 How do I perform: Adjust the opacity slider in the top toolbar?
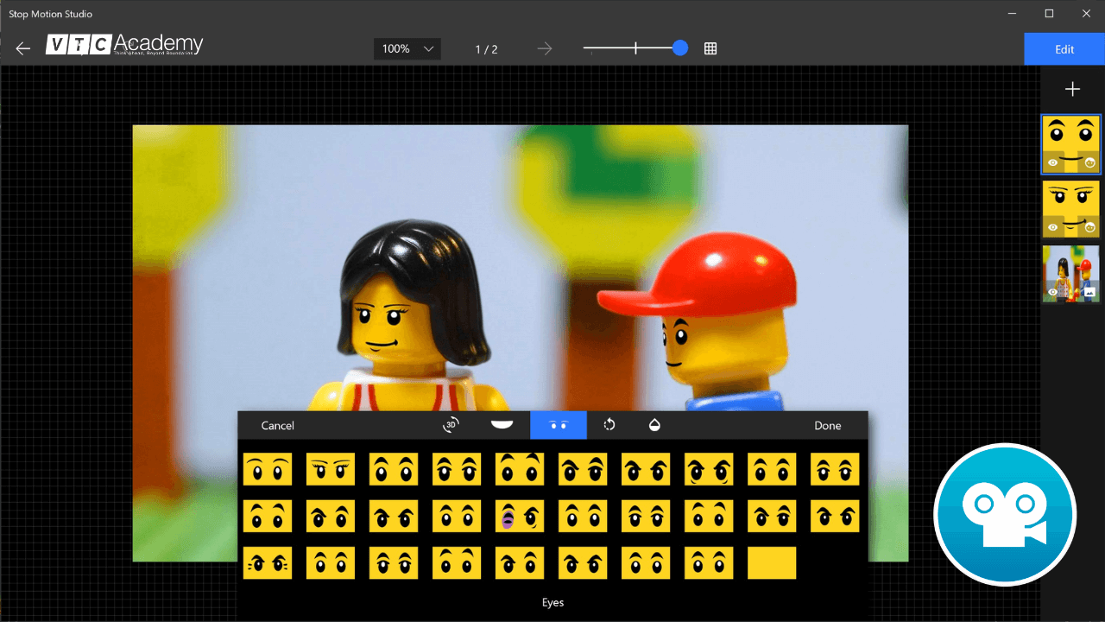[x=635, y=48]
